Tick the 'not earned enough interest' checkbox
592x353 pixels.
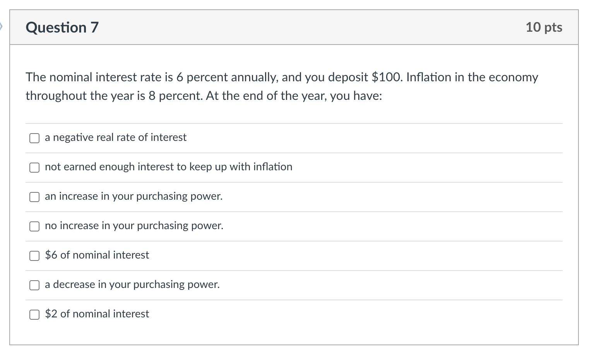coord(34,168)
